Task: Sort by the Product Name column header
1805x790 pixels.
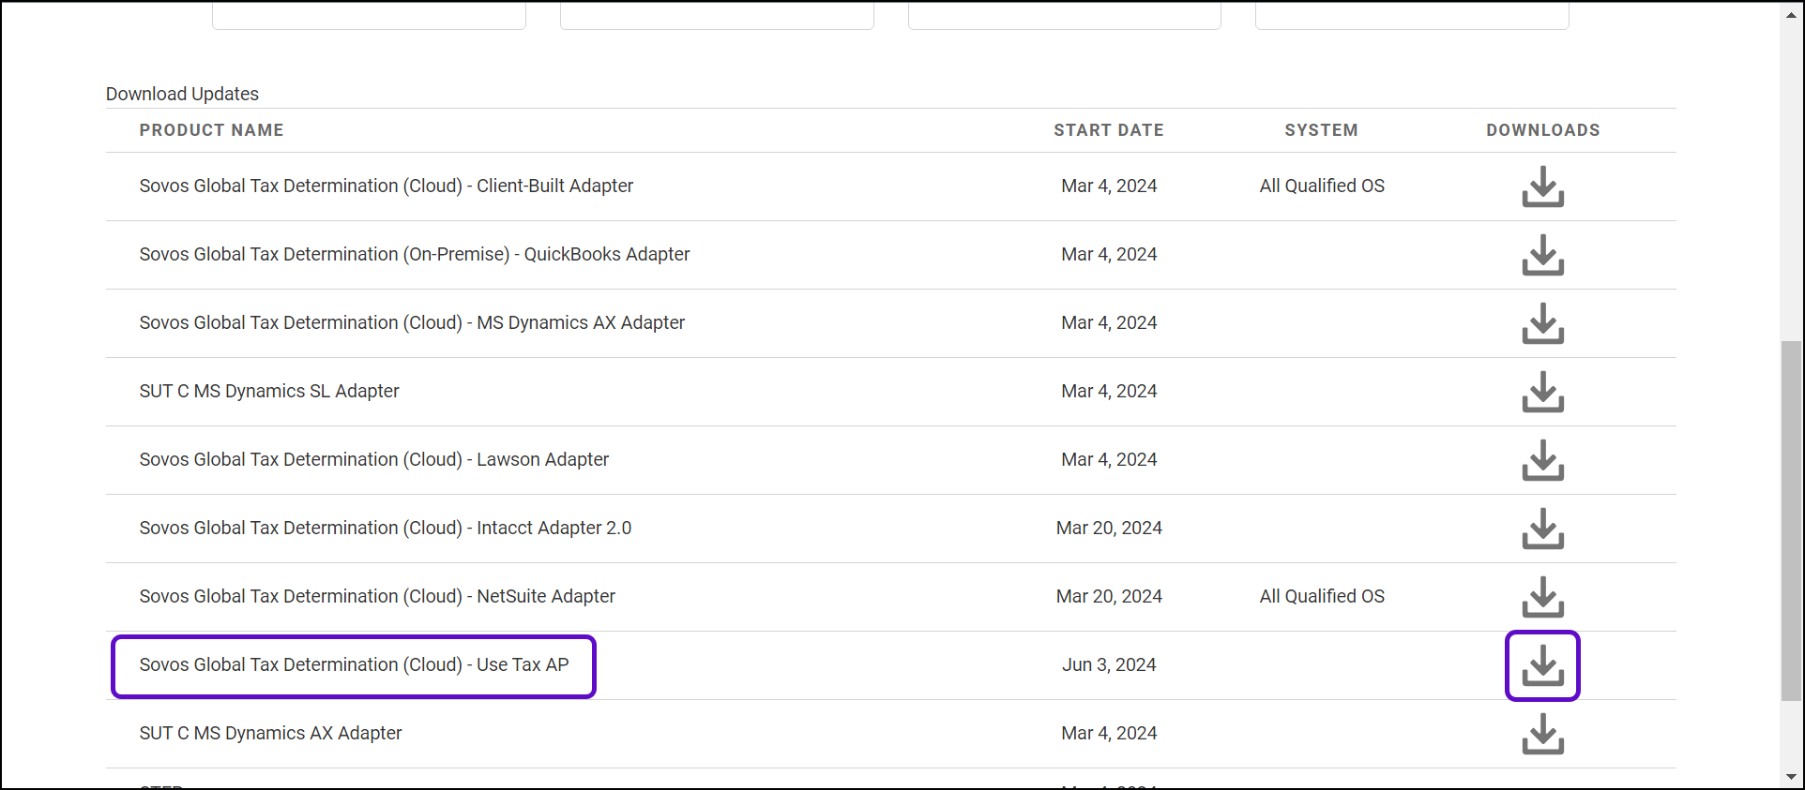Action: (211, 130)
